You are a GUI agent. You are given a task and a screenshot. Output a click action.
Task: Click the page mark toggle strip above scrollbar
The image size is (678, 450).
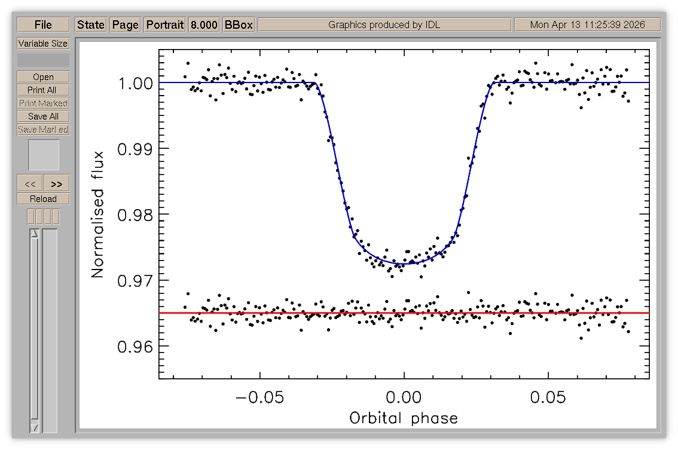tap(43, 216)
